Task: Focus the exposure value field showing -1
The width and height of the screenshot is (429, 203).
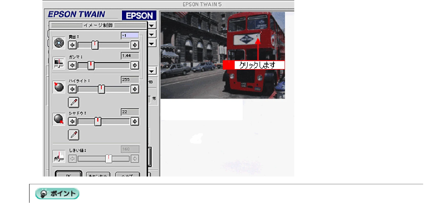Action: tap(130, 35)
